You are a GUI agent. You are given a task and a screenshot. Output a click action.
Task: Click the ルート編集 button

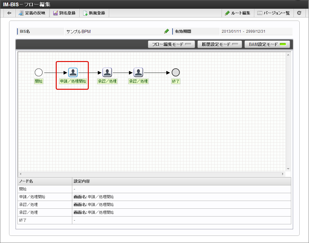tap(237, 13)
